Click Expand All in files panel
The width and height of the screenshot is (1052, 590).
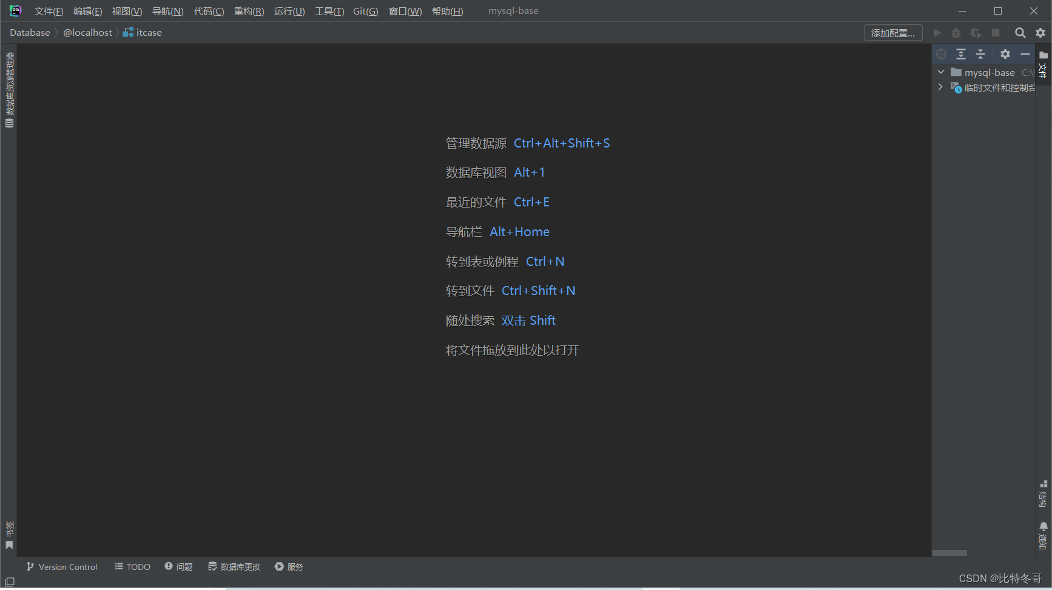pyautogui.click(x=961, y=54)
